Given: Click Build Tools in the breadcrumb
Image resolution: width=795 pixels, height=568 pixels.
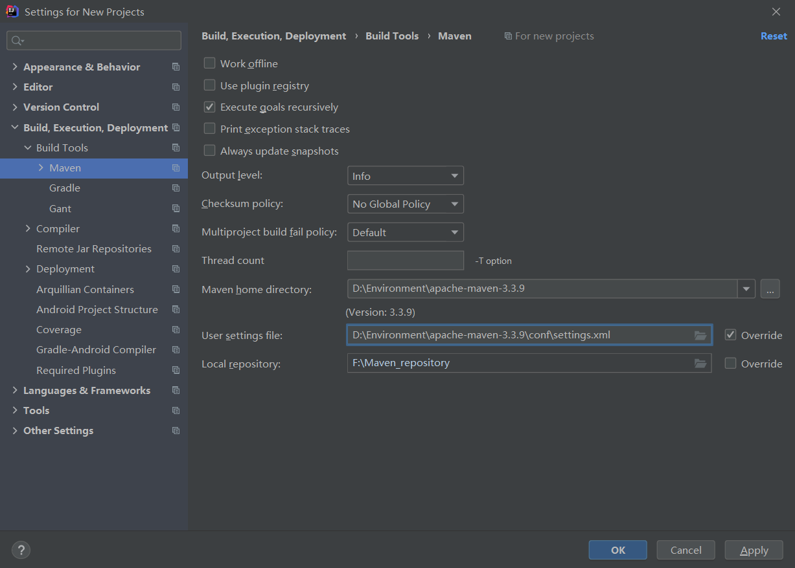Looking at the screenshot, I should 392,36.
